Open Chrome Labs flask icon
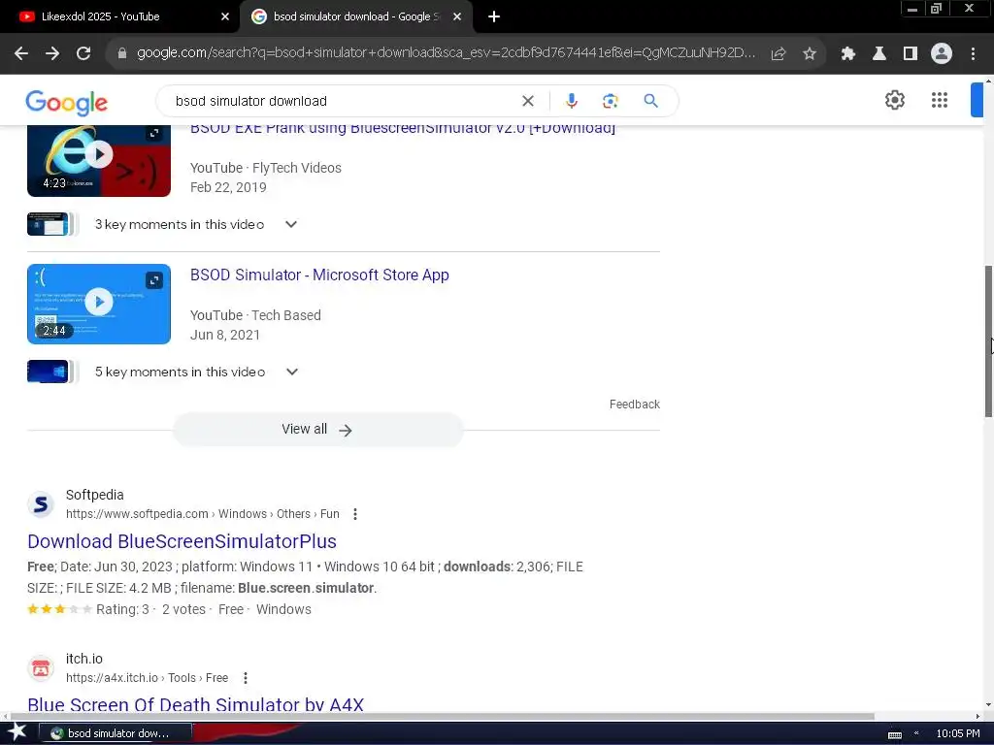This screenshot has width=994, height=745. [879, 54]
